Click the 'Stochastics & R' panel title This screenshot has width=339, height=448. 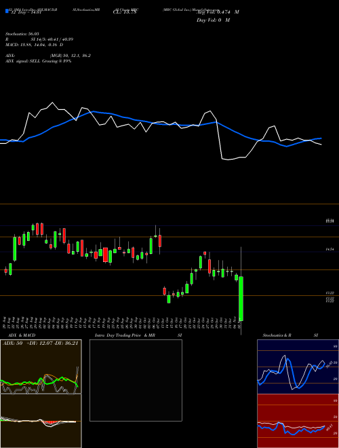277,335
